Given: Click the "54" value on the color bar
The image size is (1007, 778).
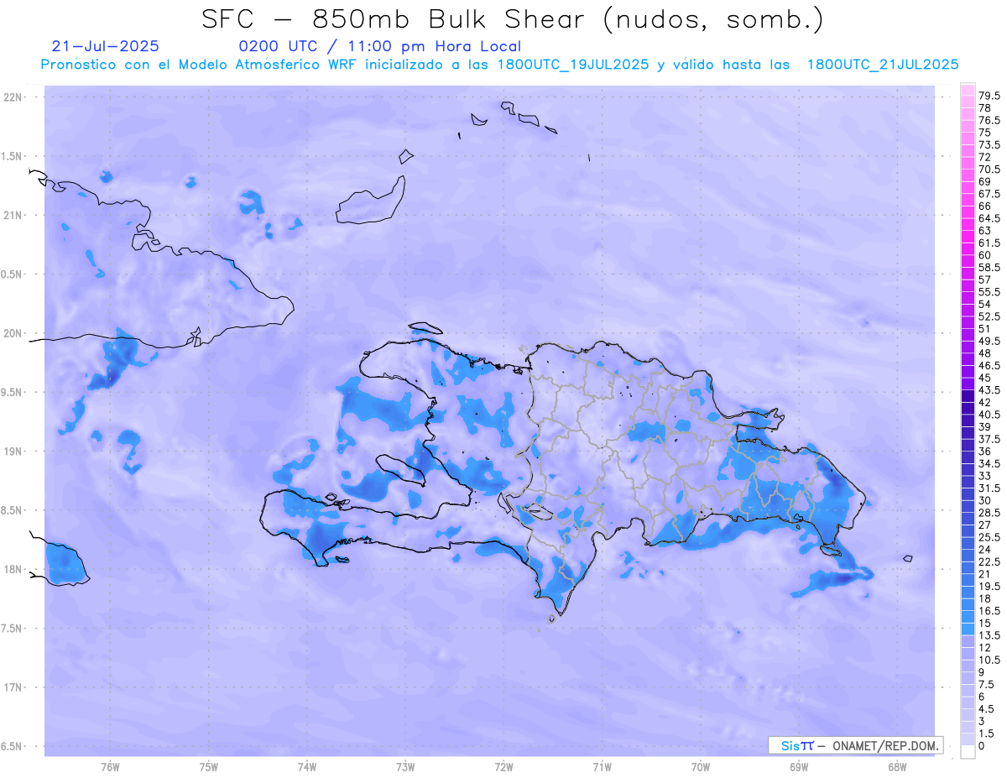Looking at the screenshot, I should pos(985,304).
